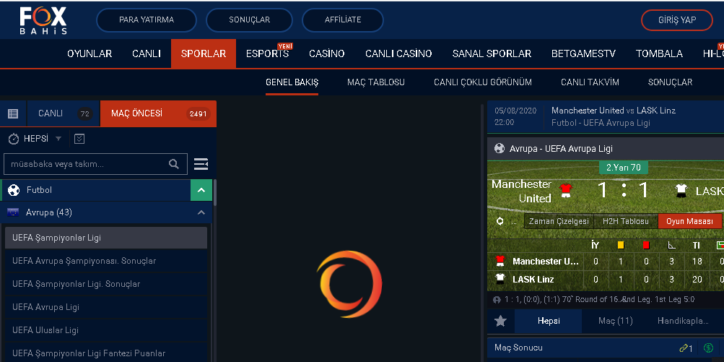Screen dimensions: 724x362
Task: Switch to GENEL BAKIŞ tab
Action: tap(292, 82)
